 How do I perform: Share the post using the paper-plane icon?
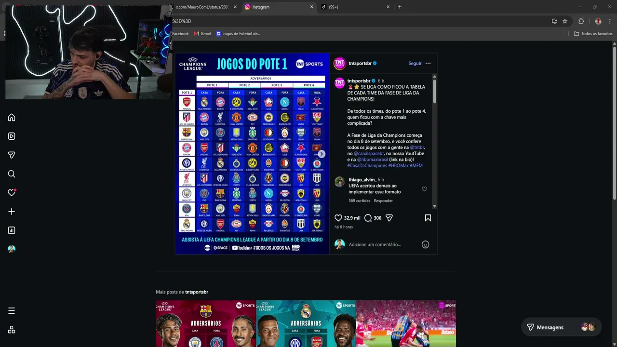coord(389,218)
